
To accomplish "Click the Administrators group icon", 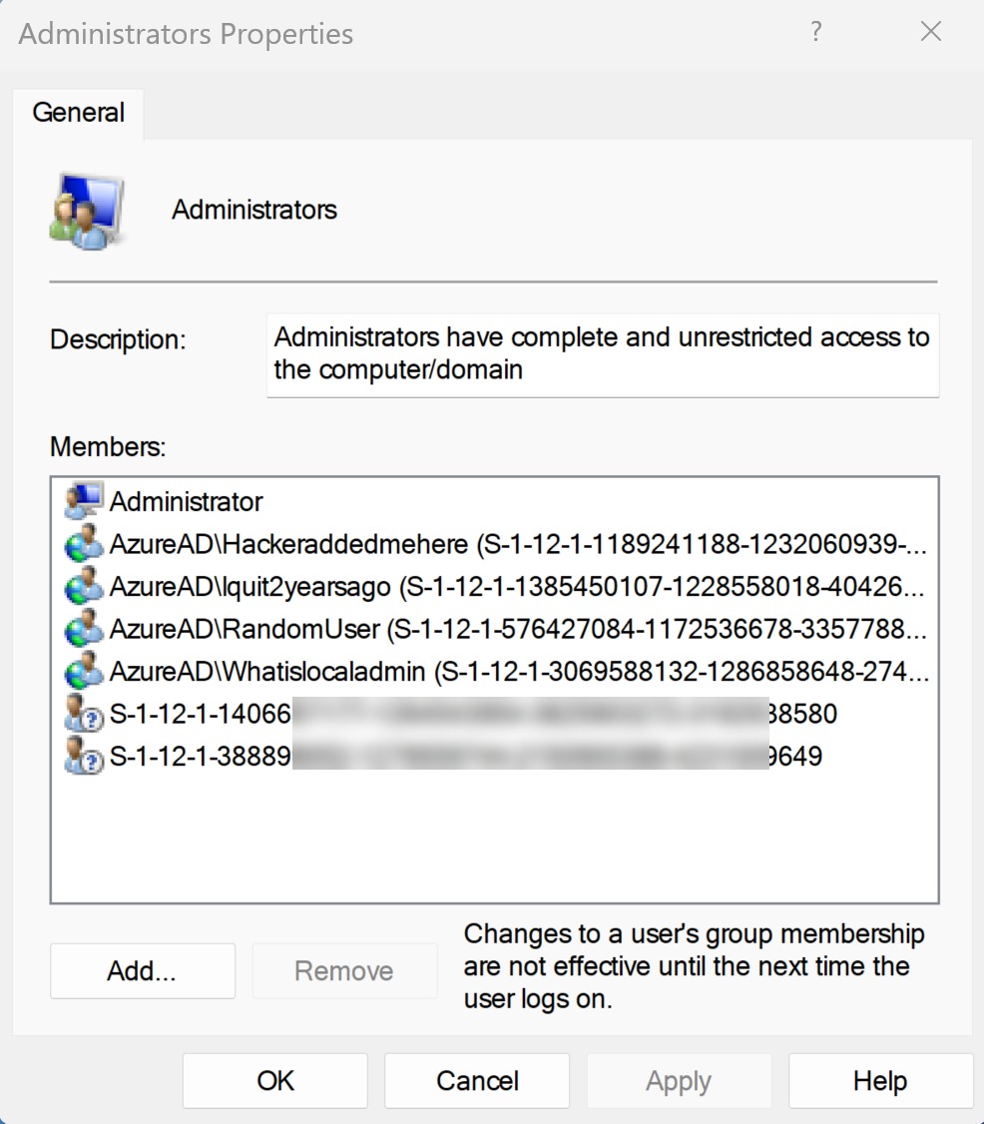I will (x=87, y=212).
